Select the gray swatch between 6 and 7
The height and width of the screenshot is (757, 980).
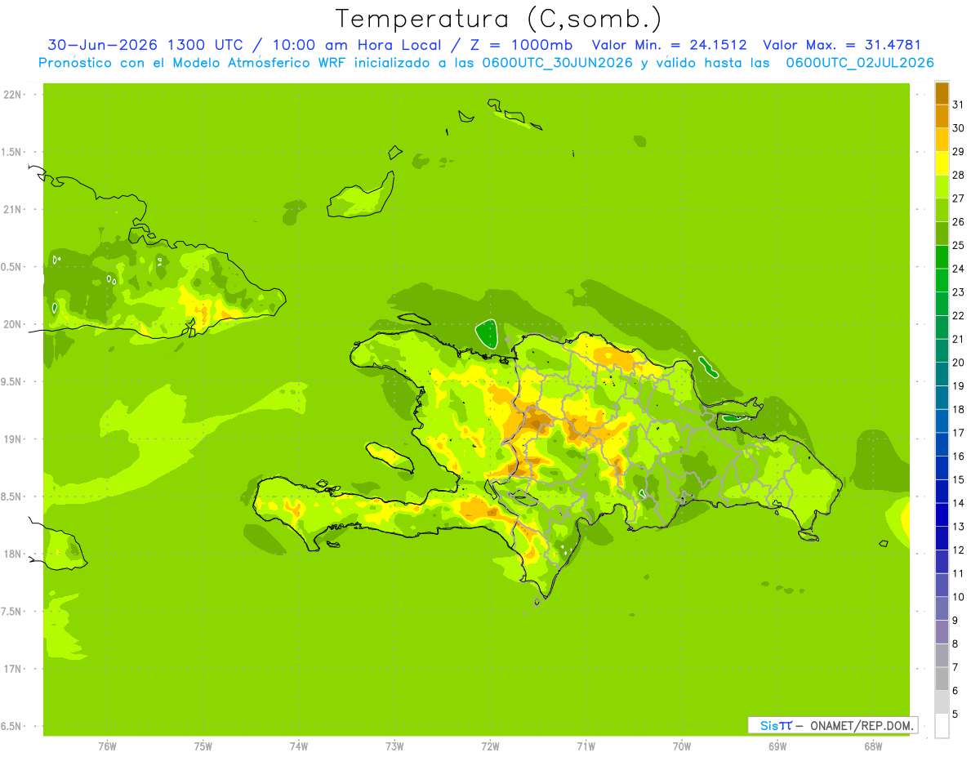[x=942, y=679]
